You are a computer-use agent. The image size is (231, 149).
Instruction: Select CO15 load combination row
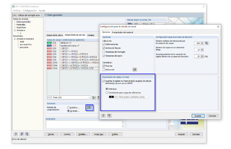point(73,68)
